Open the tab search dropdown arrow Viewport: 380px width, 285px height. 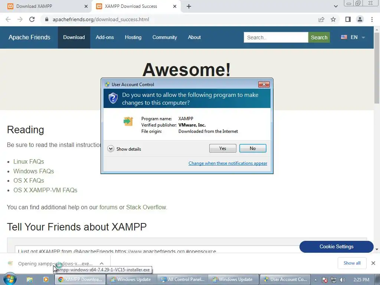click(x=335, y=6)
